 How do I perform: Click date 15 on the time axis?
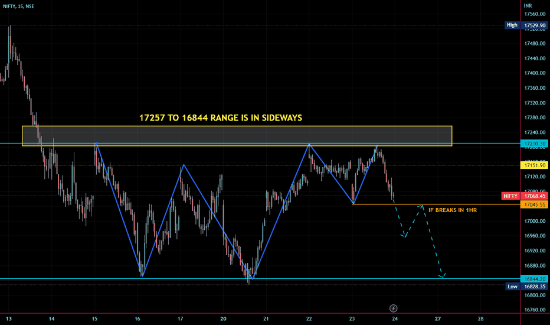(x=94, y=318)
